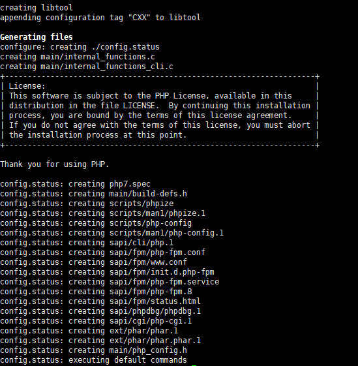Click the sapi/fpm/init.d.php-fpm line
The width and height of the screenshot is (358, 366).
tap(107, 272)
